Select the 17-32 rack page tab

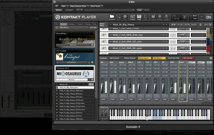pos(180,25)
